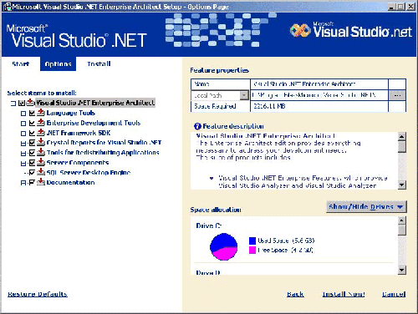
Task: Click the install icon beside Crystal Reports
Action: (x=41, y=143)
